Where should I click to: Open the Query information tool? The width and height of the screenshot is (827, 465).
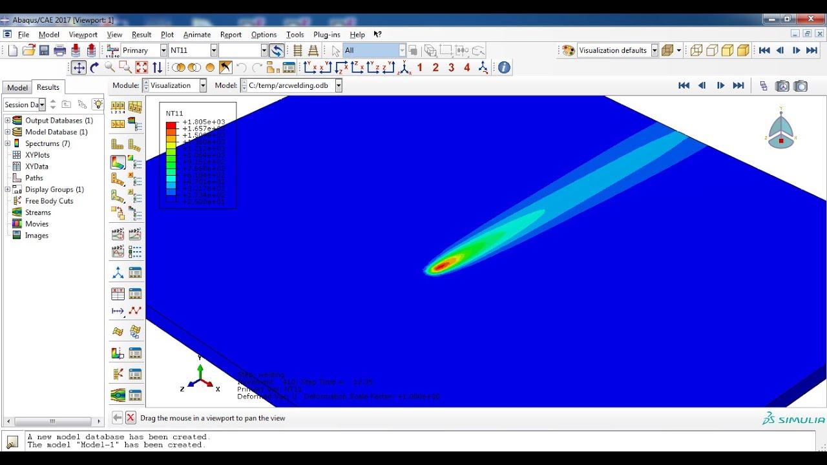[505, 67]
